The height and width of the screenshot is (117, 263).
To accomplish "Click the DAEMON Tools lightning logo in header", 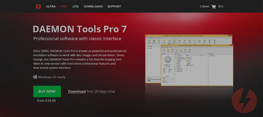I will click(x=38, y=6).
